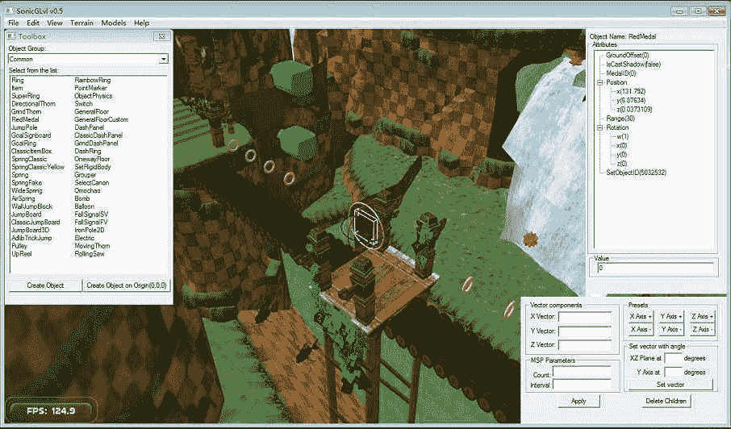This screenshot has width=731, height=429.
Task: Select SpringClassicYellow in object list
Action: pos(38,167)
